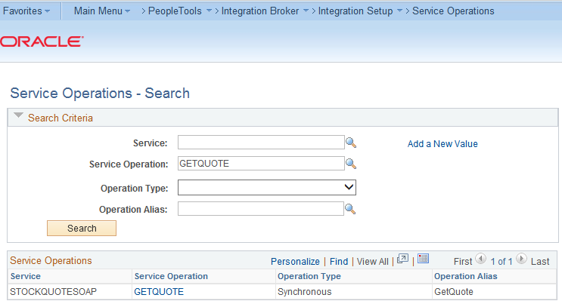Image resolution: width=562 pixels, height=304 pixels.
Task: Click the Personalize grid link
Action: point(295,262)
